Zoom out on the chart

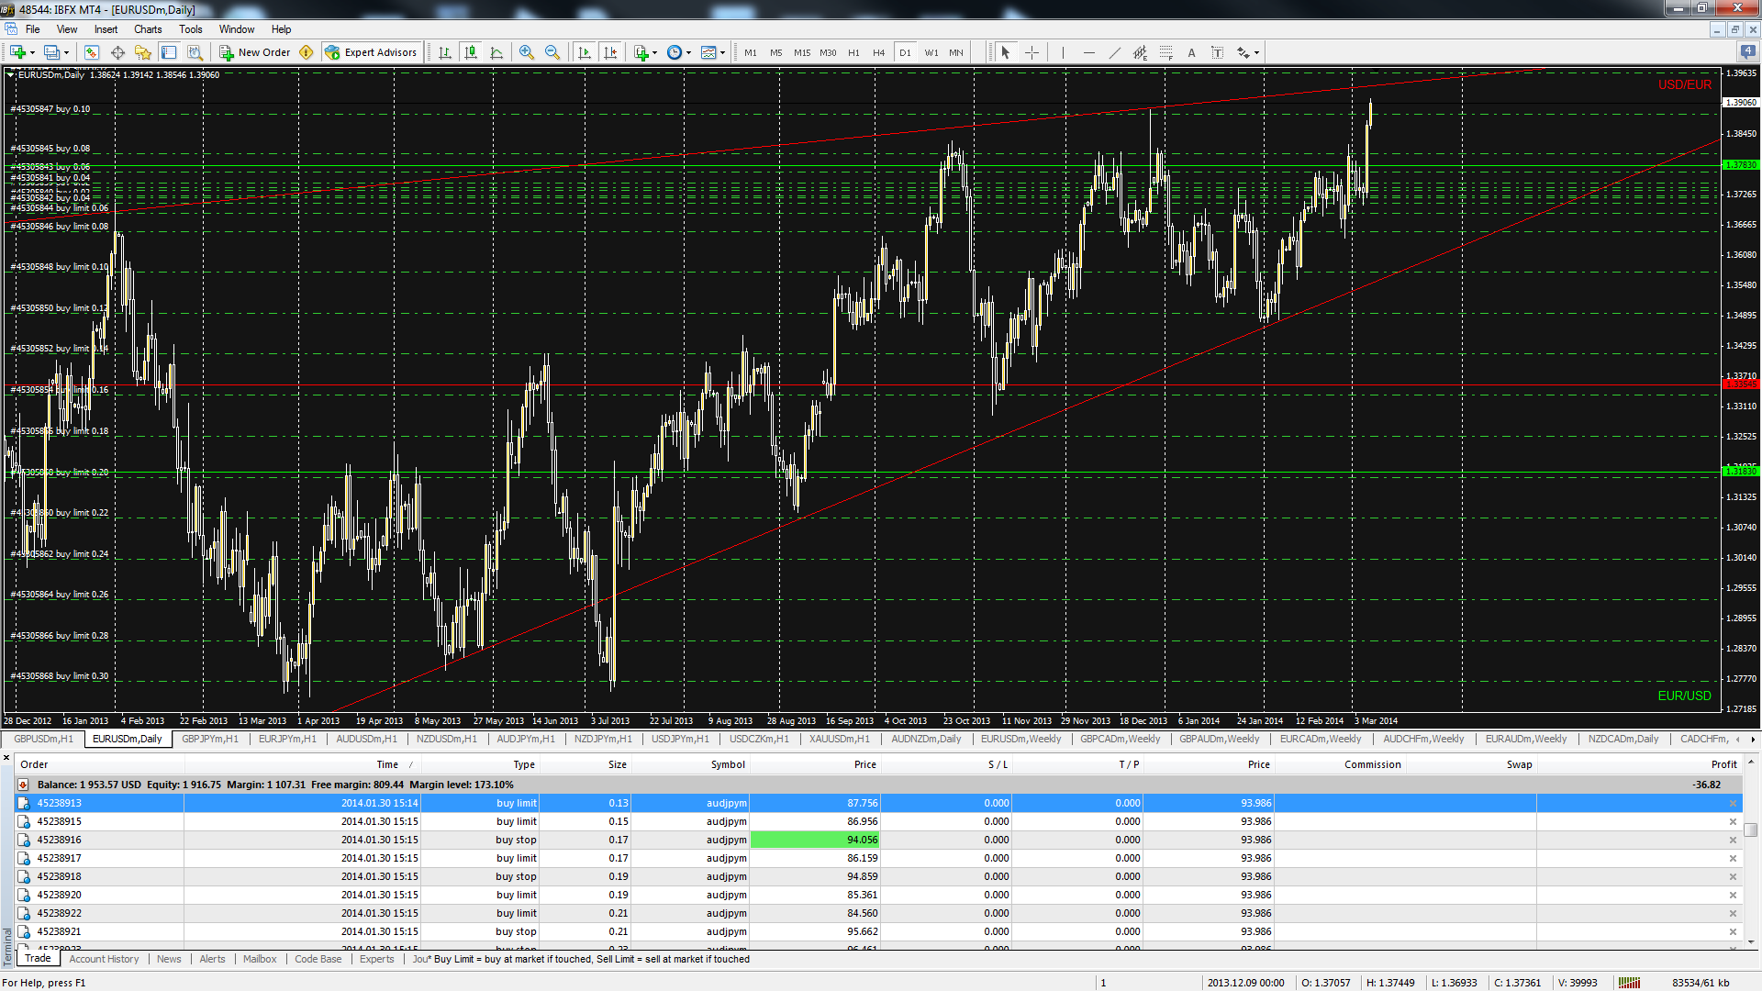click(x=552, y=52)
